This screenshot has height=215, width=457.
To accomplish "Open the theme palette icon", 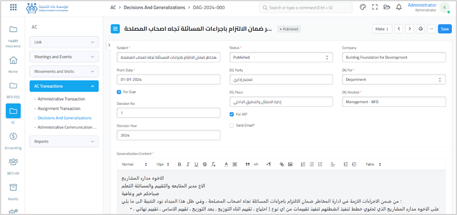I will pos(362,8).
